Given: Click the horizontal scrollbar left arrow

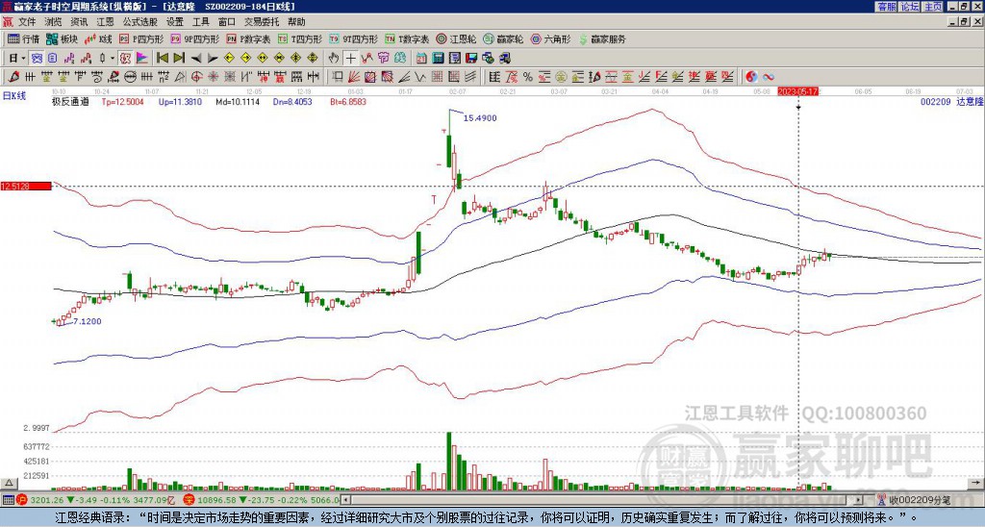Looking at the screenshot, I should [x=345, y=500].
